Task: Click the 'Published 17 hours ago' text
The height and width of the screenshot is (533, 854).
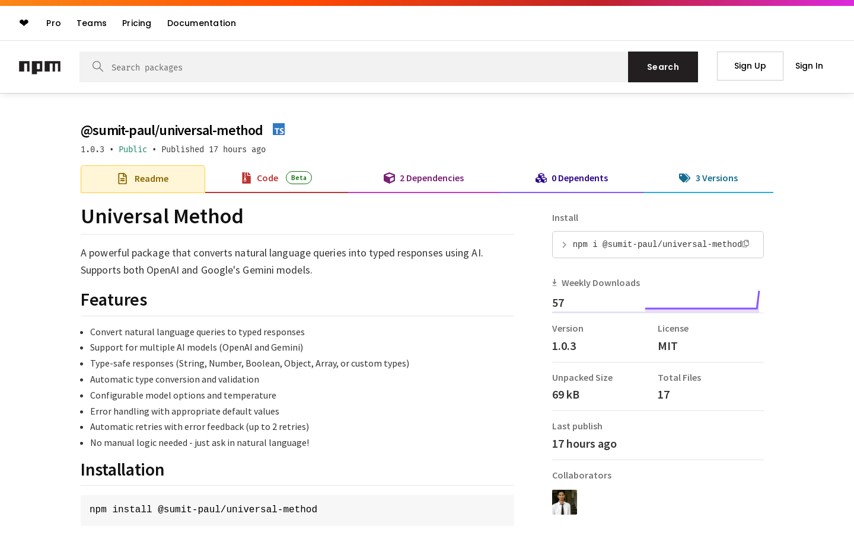Action: coord(213,149)
